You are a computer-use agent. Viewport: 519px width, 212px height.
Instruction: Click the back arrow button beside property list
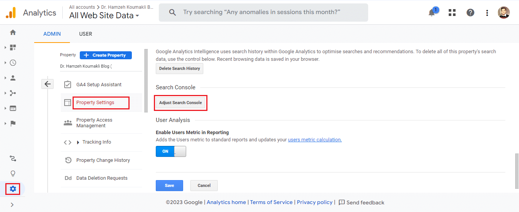pos(47,84)
